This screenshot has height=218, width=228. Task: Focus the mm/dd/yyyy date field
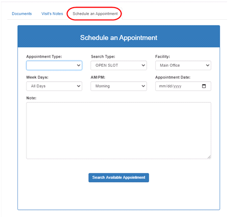pos(183,86)
